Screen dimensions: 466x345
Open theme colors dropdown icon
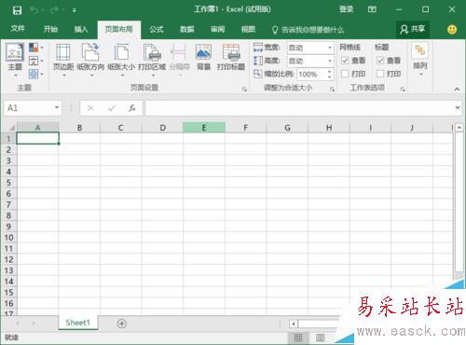tap(36, 48)
